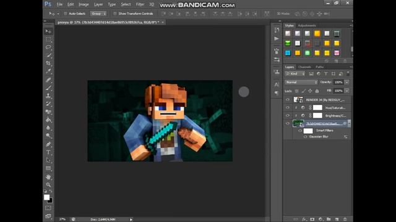Select the Blur tool
This screenshot has height=222, width=396.
[48, 128]
